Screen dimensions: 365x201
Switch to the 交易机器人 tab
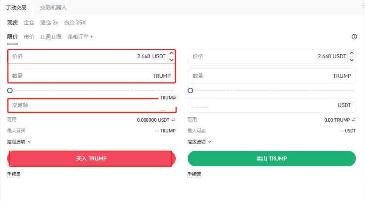(54, 8)
